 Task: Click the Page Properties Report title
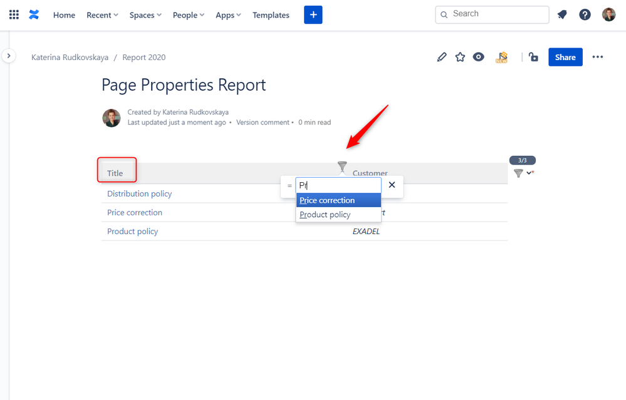click(184, 85)
